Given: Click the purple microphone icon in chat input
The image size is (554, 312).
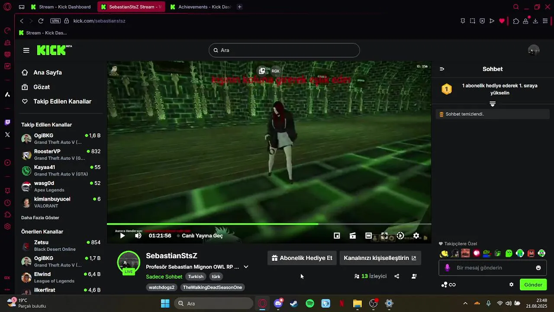Looking at the screenshot, I should click(x=448, y=268).
